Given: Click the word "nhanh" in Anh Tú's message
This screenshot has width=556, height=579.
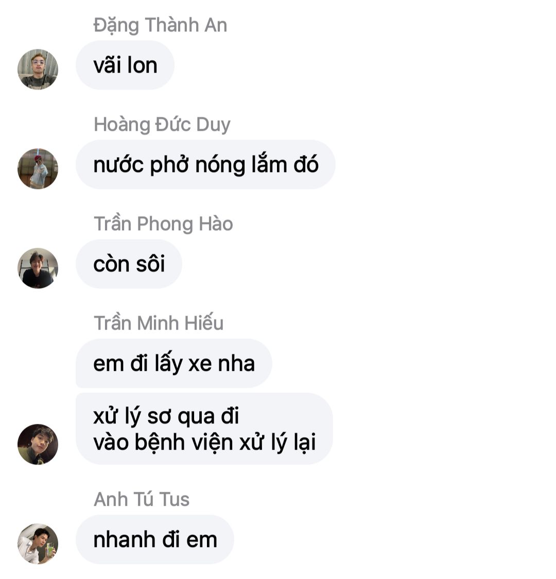Looking at the screenshot, I should tap(124, 539).
